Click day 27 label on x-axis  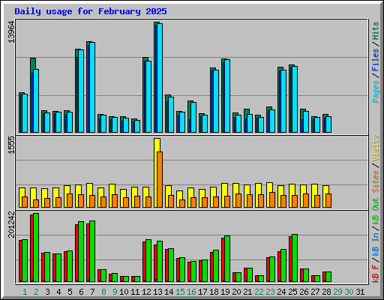coord(315,292)
